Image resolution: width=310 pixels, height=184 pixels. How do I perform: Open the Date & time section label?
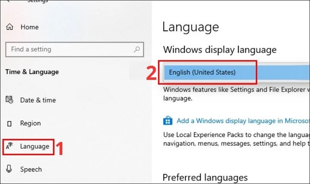click(x=38, y=100)
